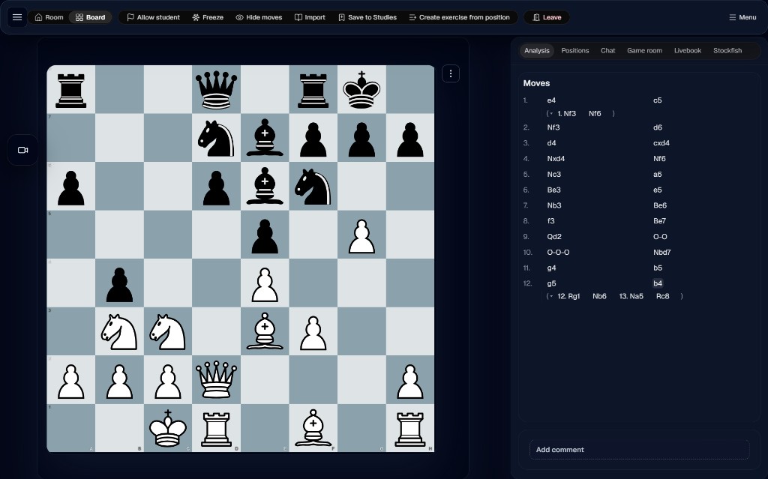The width and height of the screenshot is (768, 479).
Task: Toggle Hide moves eye button
Action: 259,17
